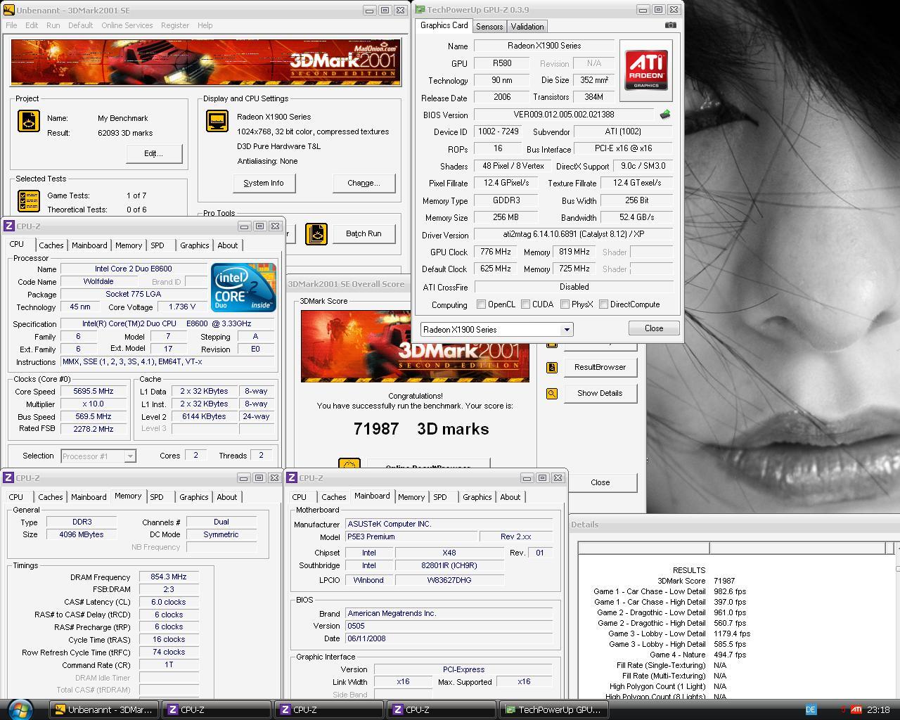Click the BIOS Version field in GPU-Z
This screenshot has width=900, height=720.
tap(564, 115)
